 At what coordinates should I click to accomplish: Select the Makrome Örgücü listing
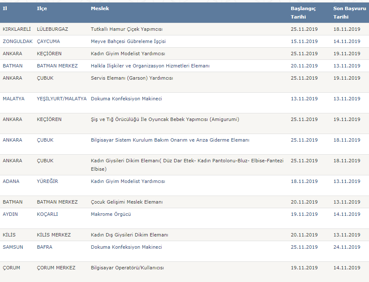[110, 214]
